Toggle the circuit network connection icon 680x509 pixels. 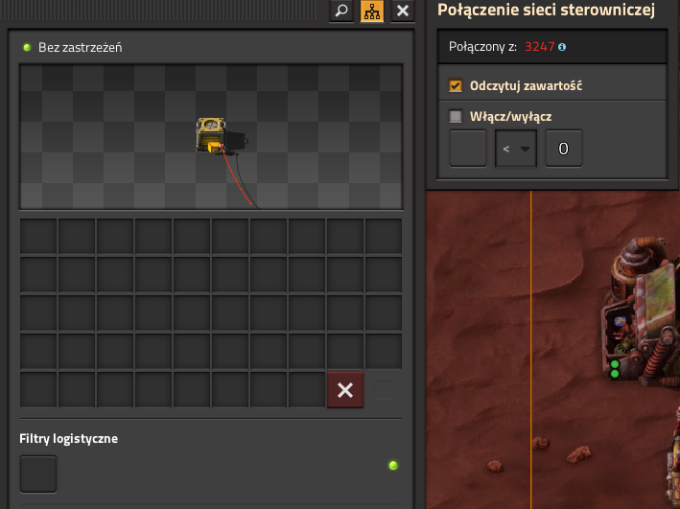click(x=371, y=11)
